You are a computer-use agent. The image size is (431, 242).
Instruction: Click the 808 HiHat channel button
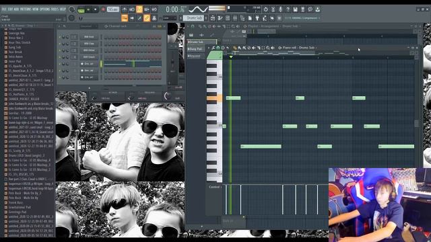(x=89, y=50)
